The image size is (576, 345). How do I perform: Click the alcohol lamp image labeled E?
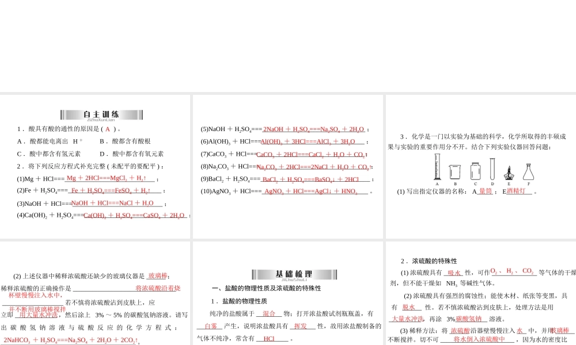point(509,173)
